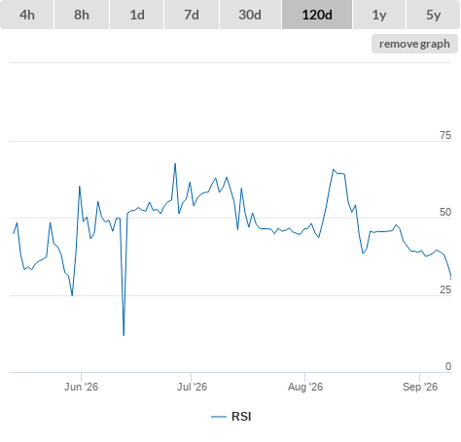Select the 4h time range tab

tap(27, 15)
